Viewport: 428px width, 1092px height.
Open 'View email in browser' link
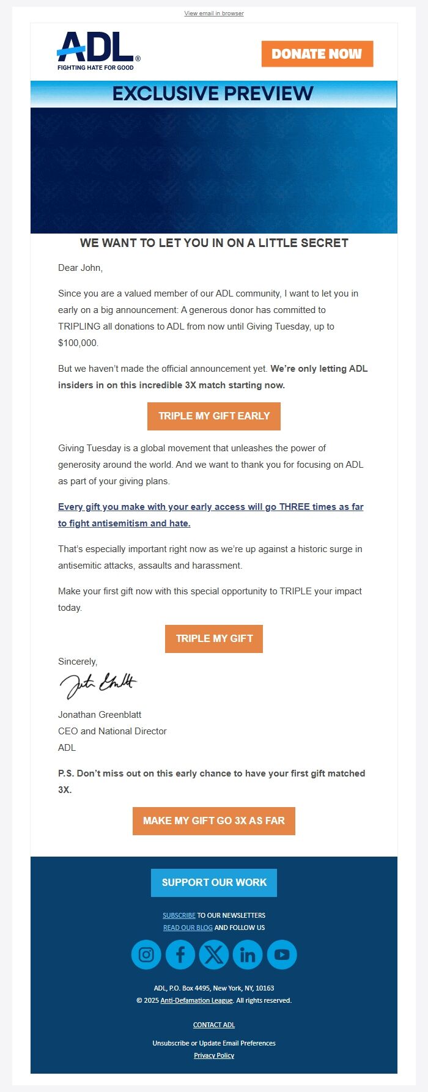213,13
